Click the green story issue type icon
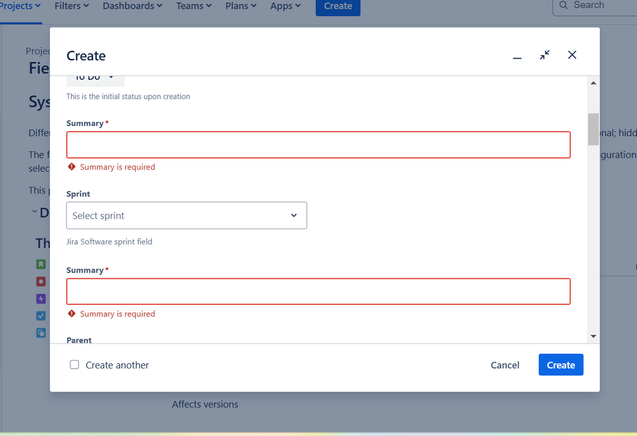Screen dimensions: 637x436 pos(41,264)
